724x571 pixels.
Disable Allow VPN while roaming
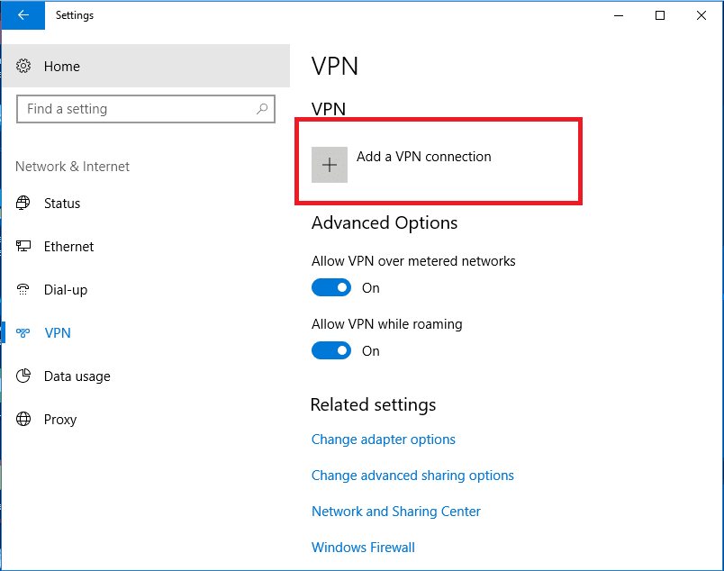pyautogui.click(x=331, y=351)
